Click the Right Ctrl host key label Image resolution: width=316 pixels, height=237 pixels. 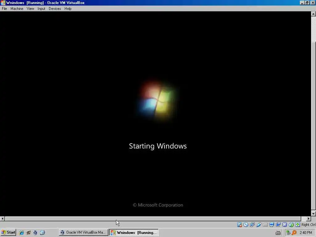pos(308,225)
